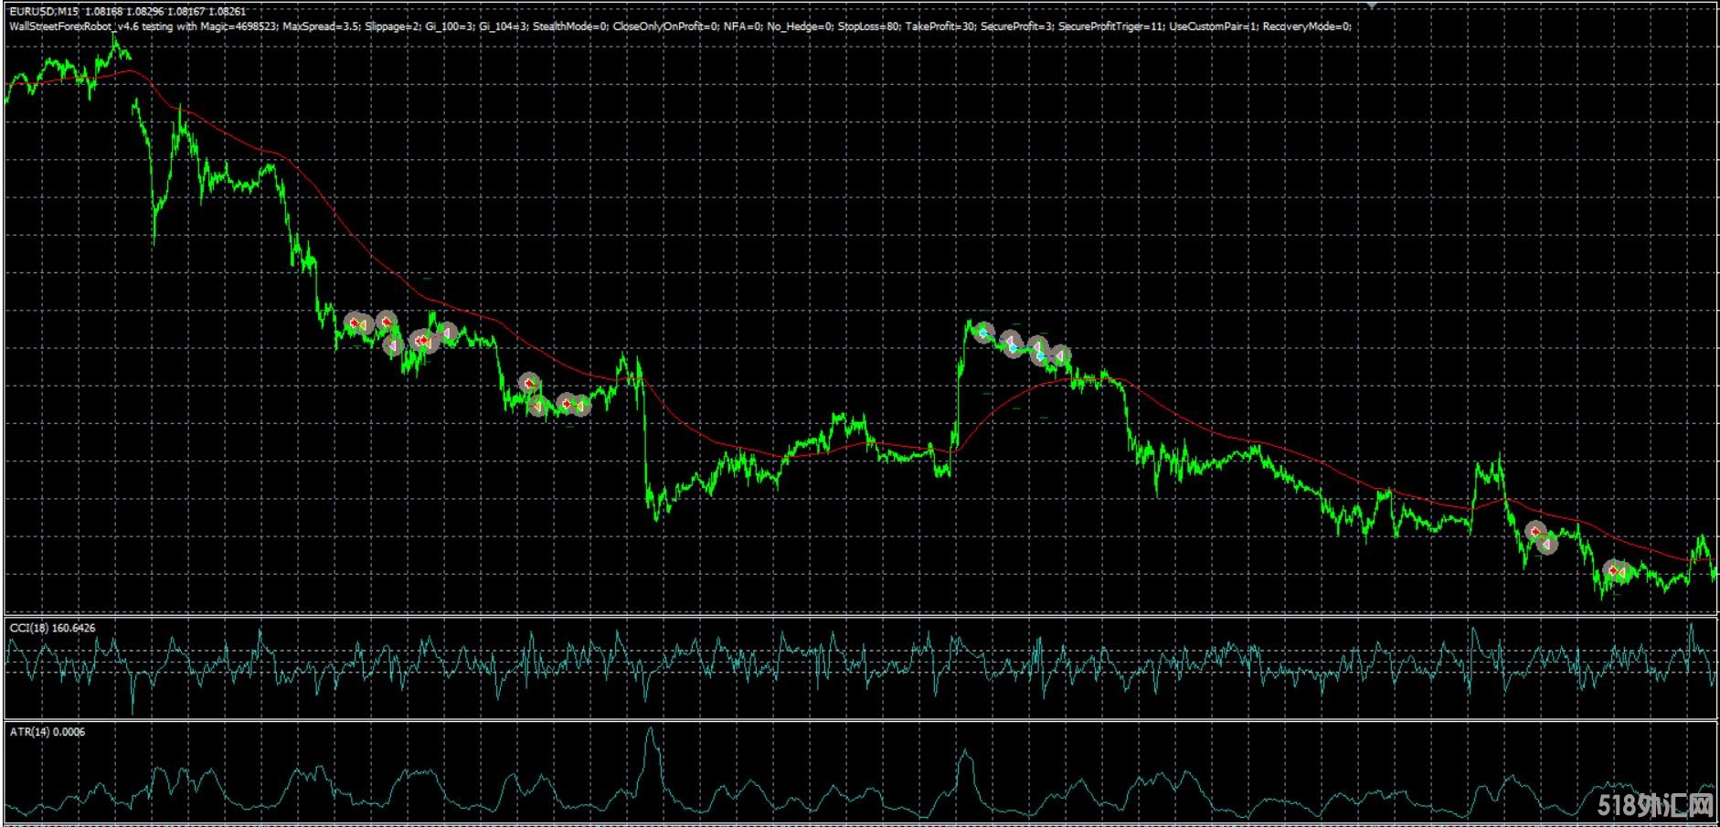The width and height of the screenshot is (1720, 827).
Task: Click the highest price peak at chart's top-left
Action: [x=115, y=37]
